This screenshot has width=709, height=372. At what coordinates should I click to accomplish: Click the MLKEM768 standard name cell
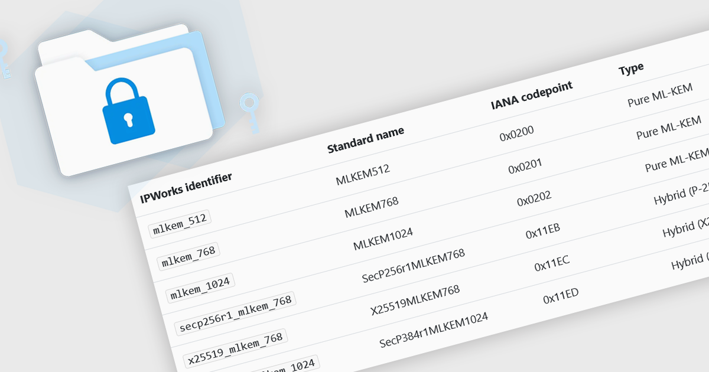tap(372, 207)
